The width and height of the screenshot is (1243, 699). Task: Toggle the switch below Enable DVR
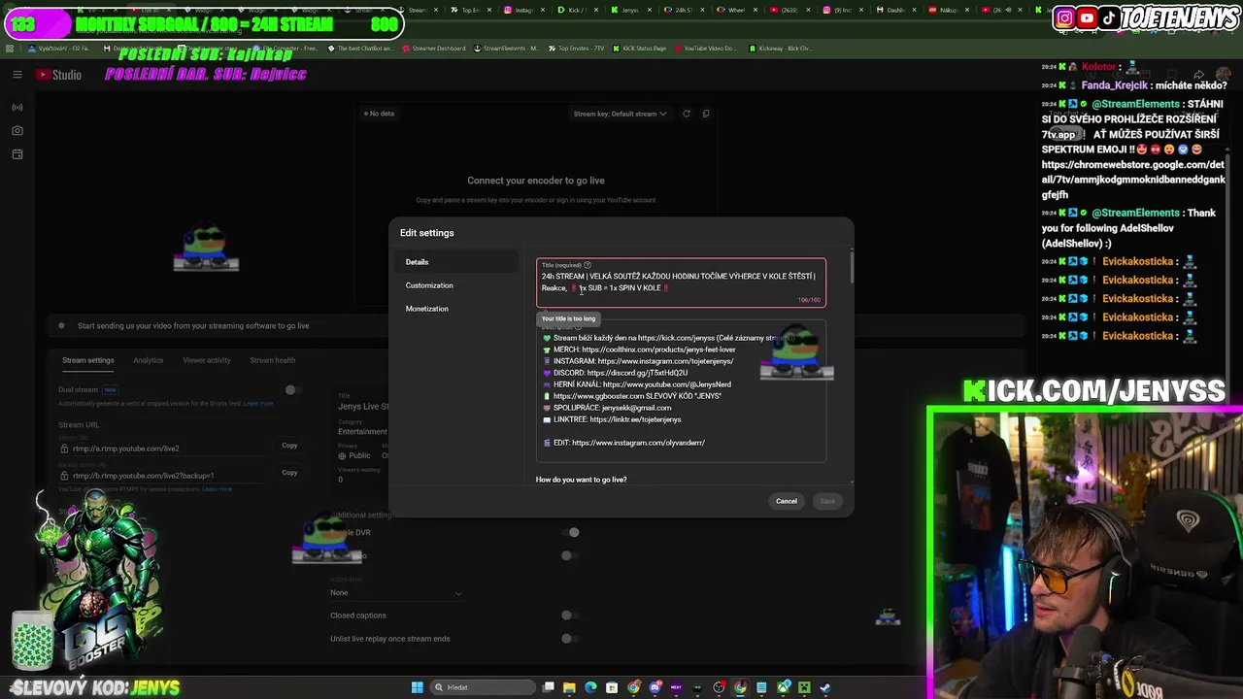pyautogui.click(x=570, y=556)
